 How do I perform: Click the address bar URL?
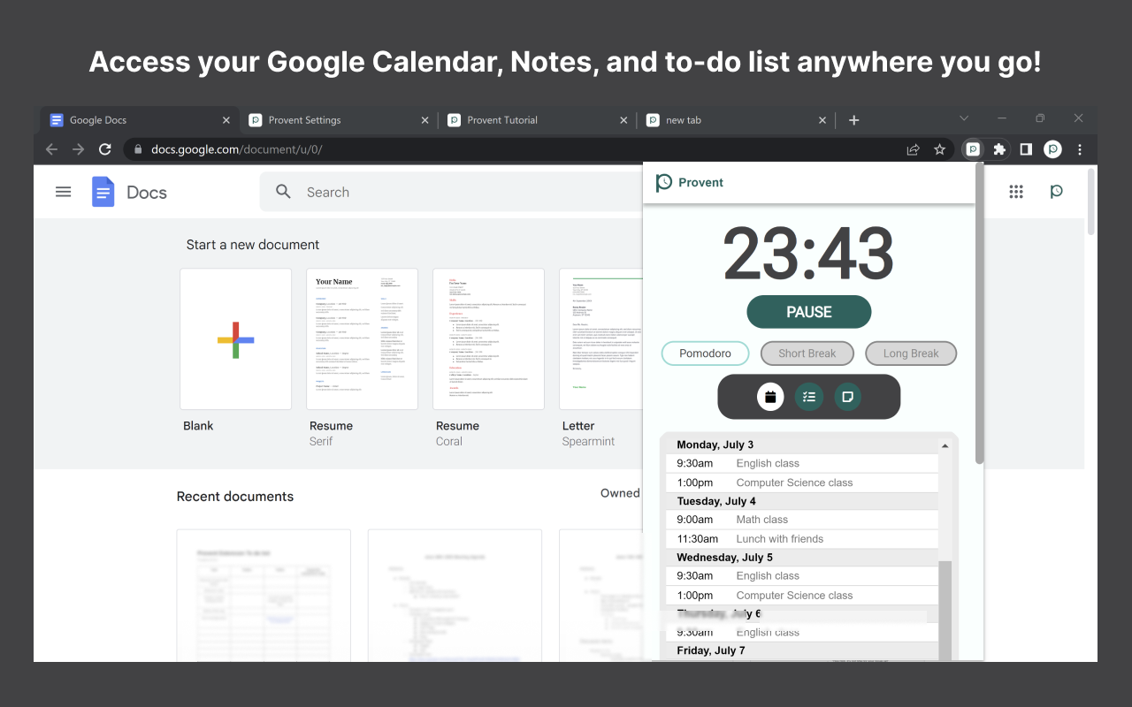(x=237, y=149)
